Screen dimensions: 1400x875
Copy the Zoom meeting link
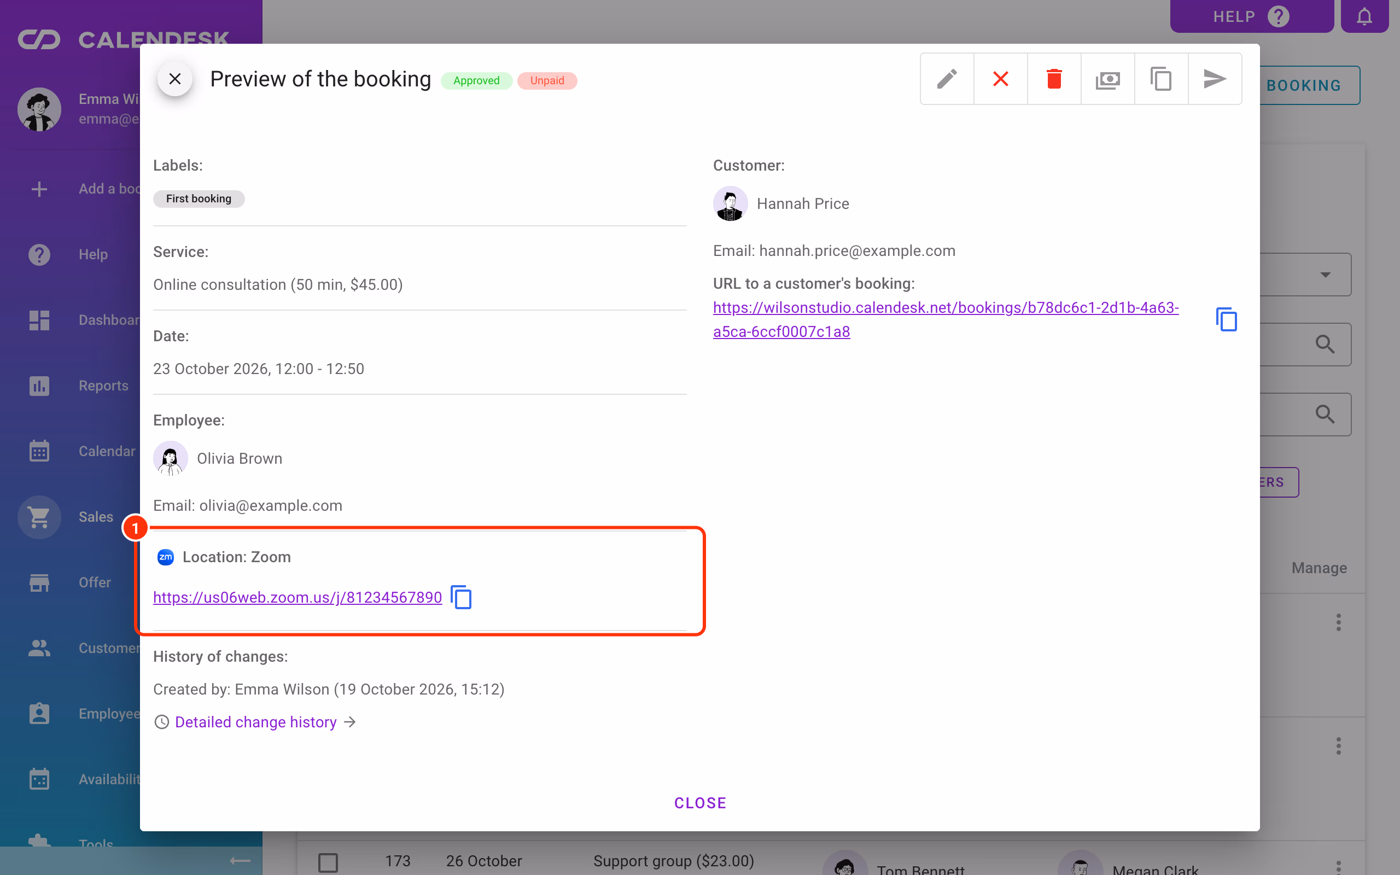461,597
